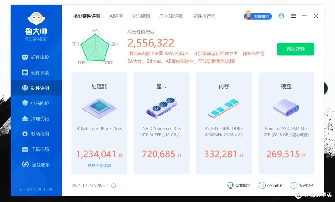The image size is (335, 202).
Task: Click graphics score 720,685
Action: [159, 154]
